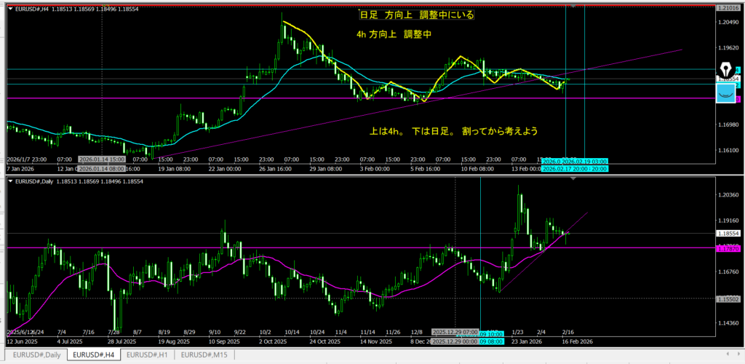745x364 pixels.
Task: Click the chart shift triangle on Daily chart
Action: 573,180
